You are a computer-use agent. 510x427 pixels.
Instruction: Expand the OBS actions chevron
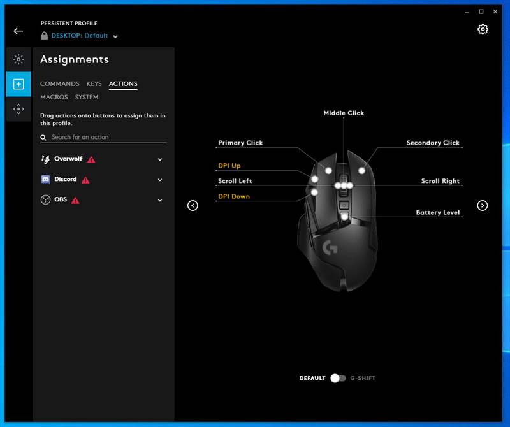pyautogui.click(x=160, y=200)
